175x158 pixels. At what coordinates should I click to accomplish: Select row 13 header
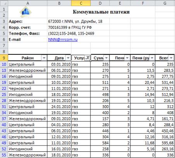click(x=4, y=70)
